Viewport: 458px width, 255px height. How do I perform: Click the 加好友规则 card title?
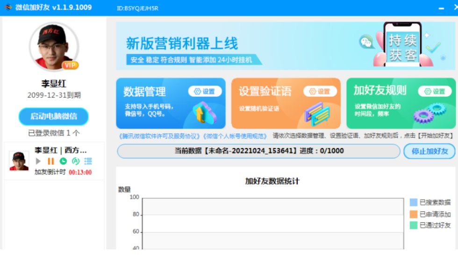(380, 90)
